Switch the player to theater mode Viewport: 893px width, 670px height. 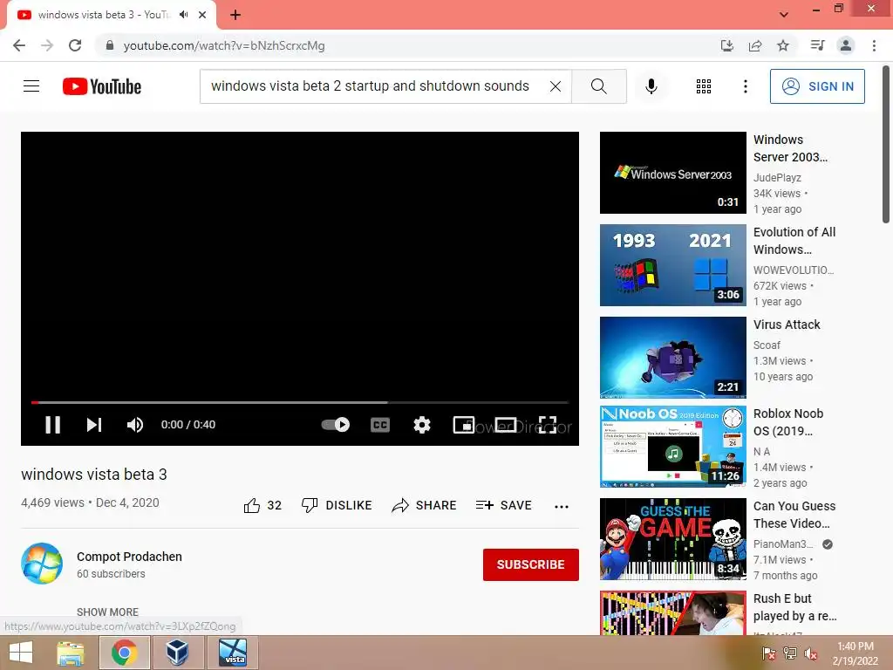click(505, 425)
